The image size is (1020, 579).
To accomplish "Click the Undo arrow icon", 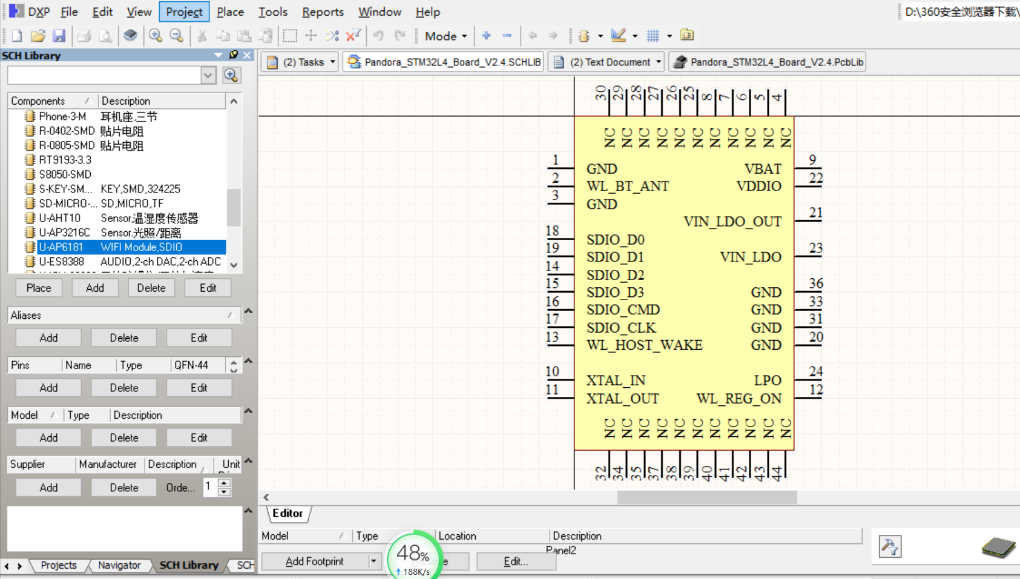I will [x=379, y=36].
